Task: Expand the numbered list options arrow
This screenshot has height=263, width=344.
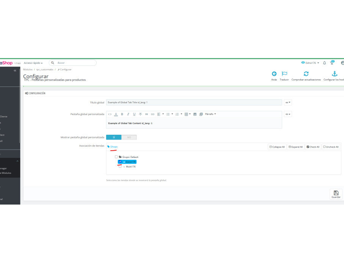Action: pos(181,114)
